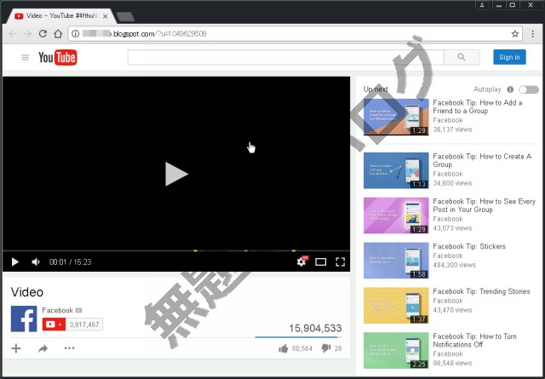Viewport: 545px width, 379px height.
Task: Open How to See Every Post video thumbnail
Action: [396, 215]
